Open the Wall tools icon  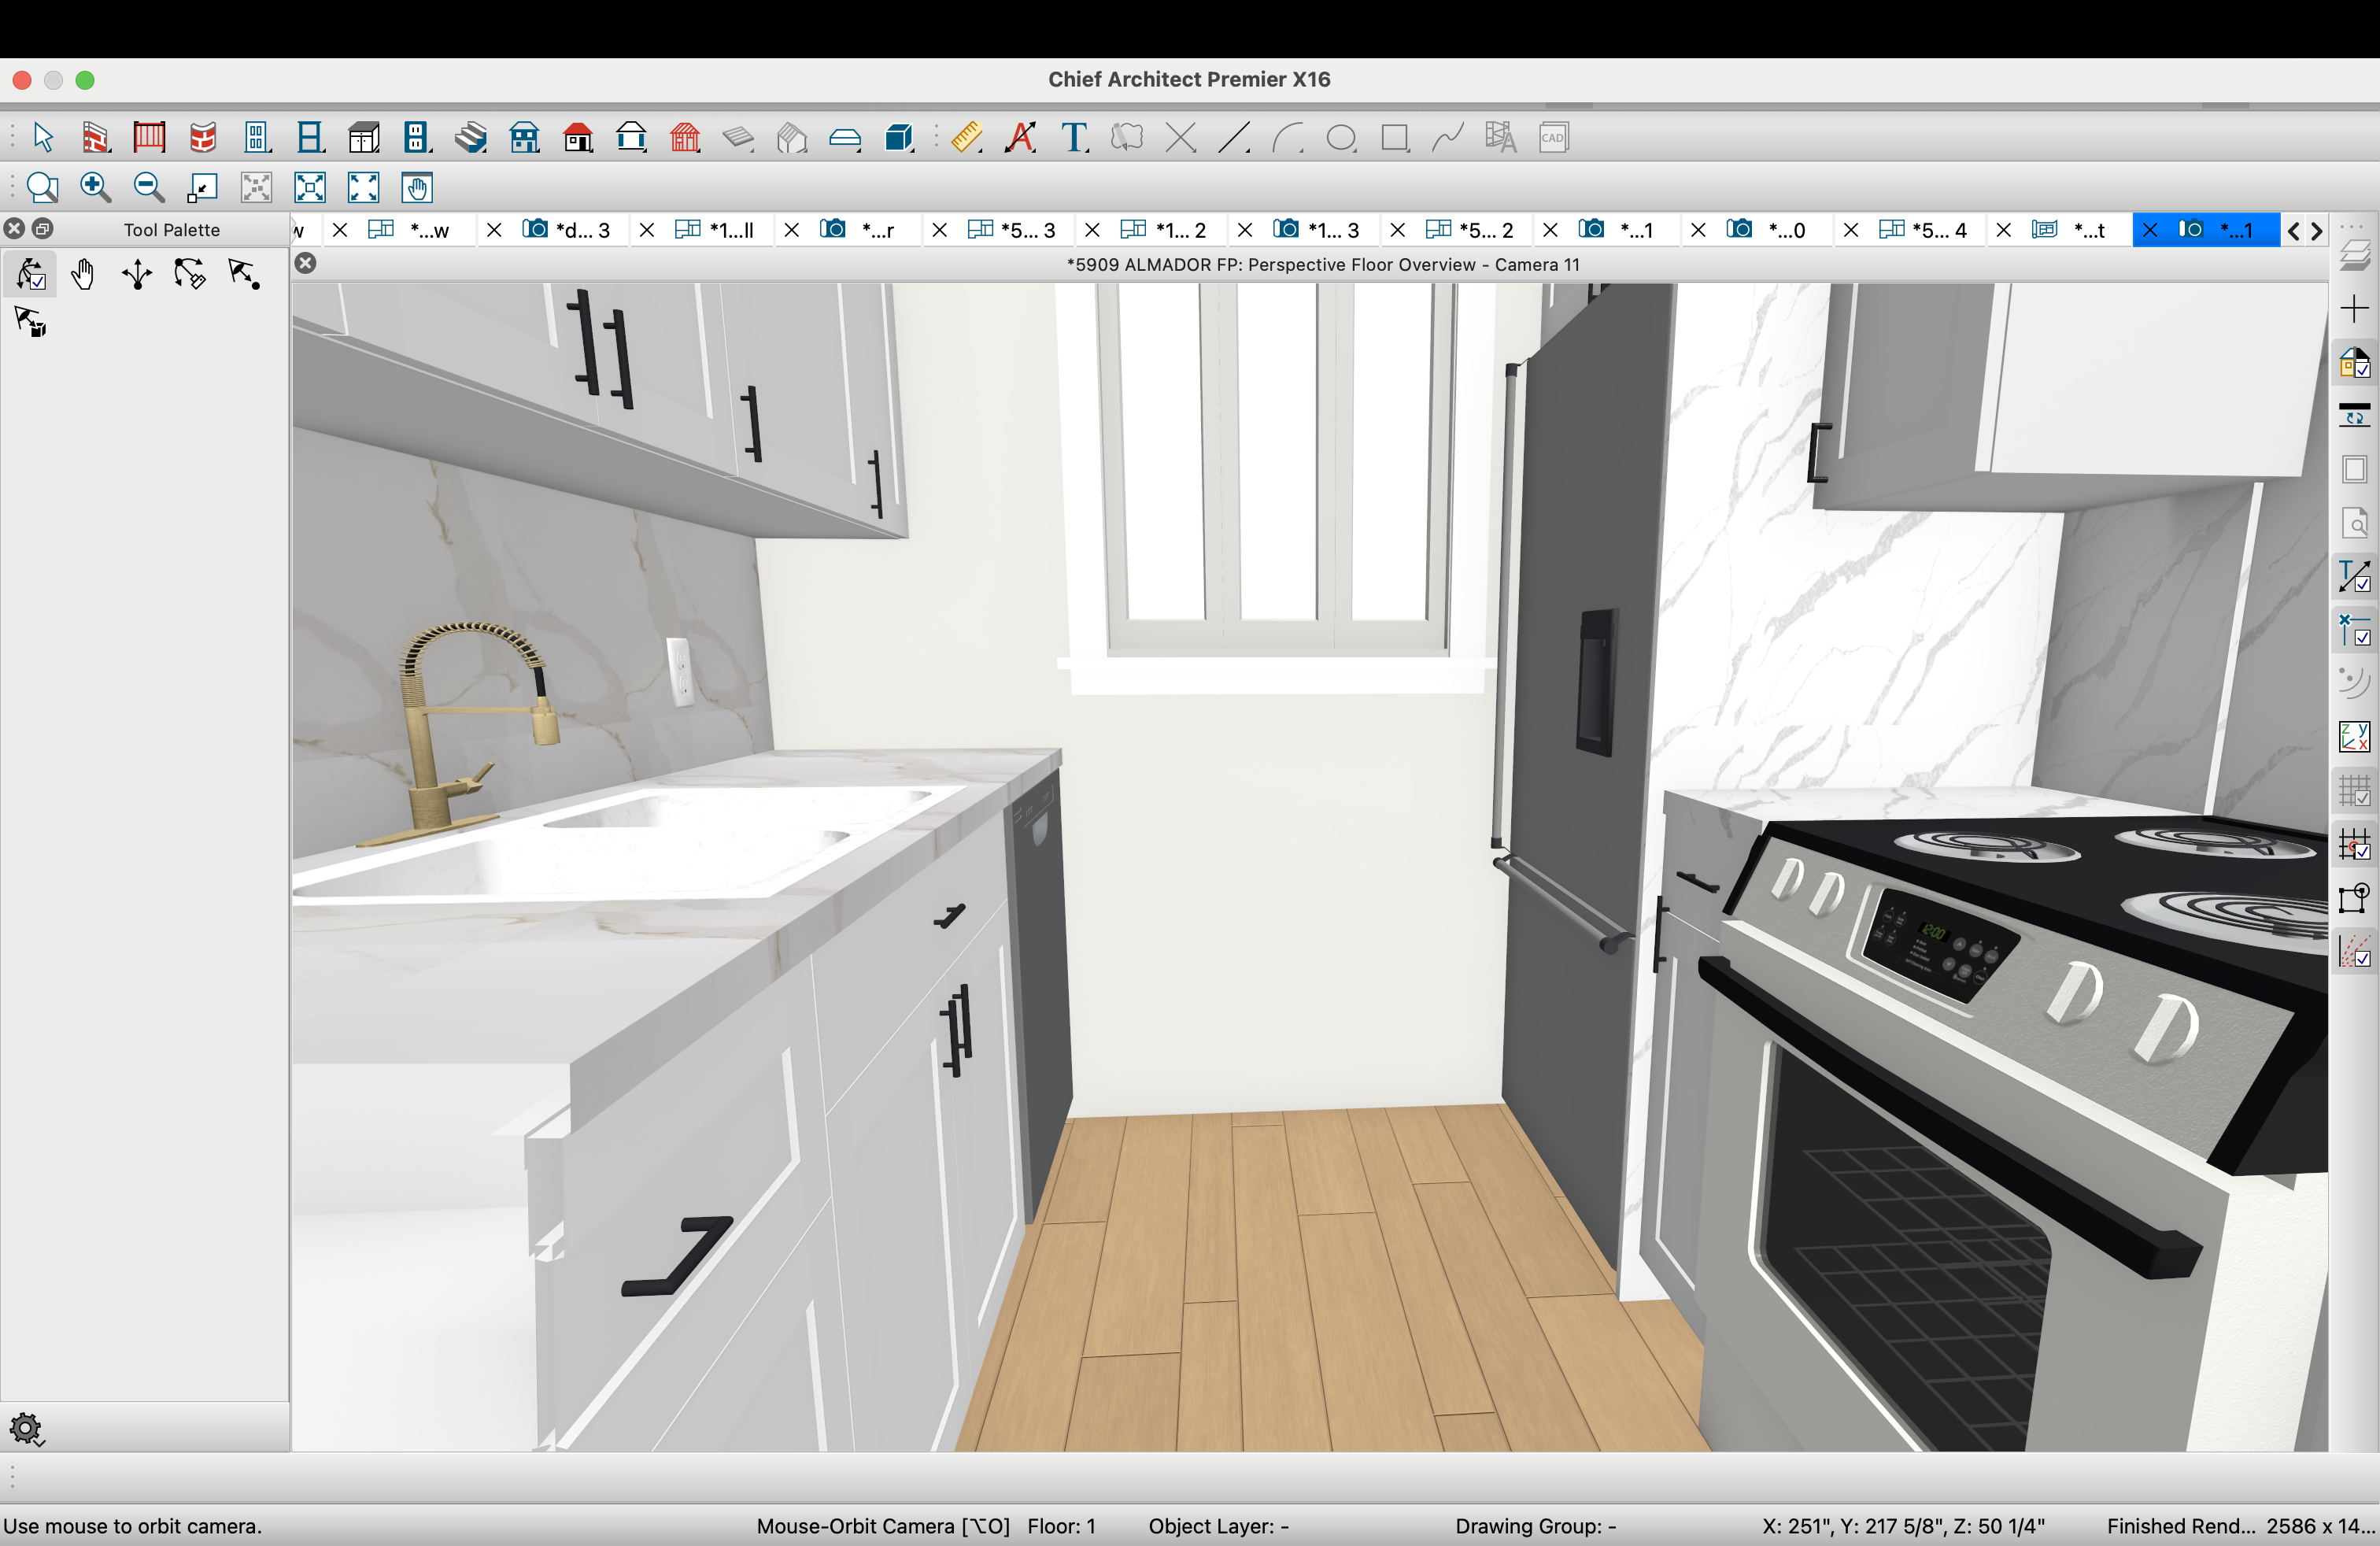[x=95, y=137]
